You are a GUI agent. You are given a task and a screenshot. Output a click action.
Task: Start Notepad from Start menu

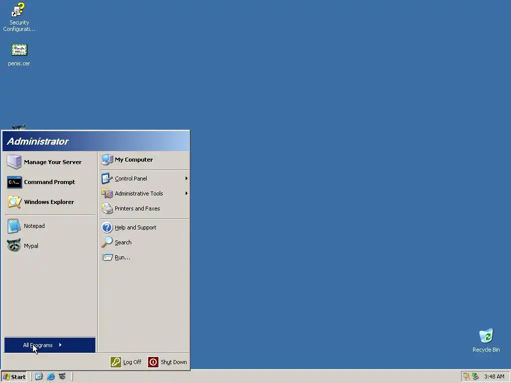(x=50, y=226)
